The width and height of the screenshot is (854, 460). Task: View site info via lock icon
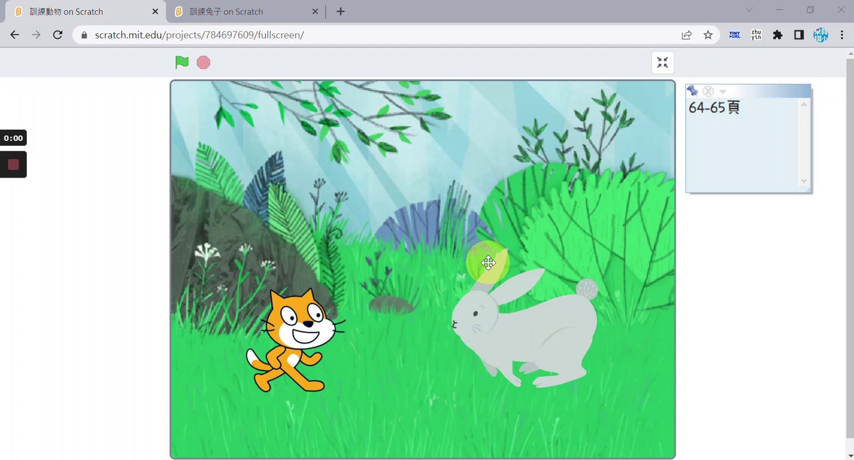tap(83, 35)
